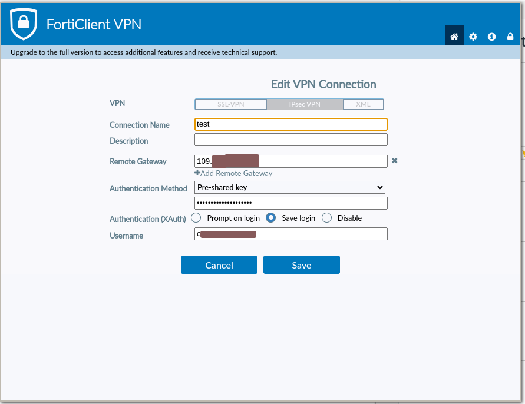Viewport: 525px width, 404px height.
Task: Select the Save login radio button
Action: coord(271,218)
